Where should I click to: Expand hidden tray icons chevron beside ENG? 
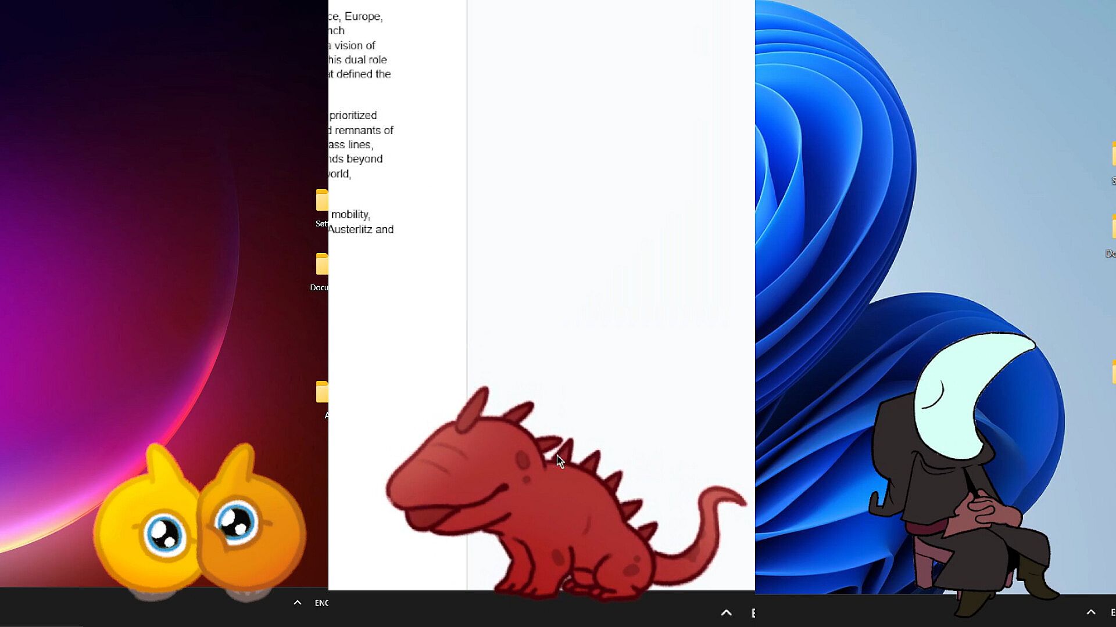(x=297, y=603)
